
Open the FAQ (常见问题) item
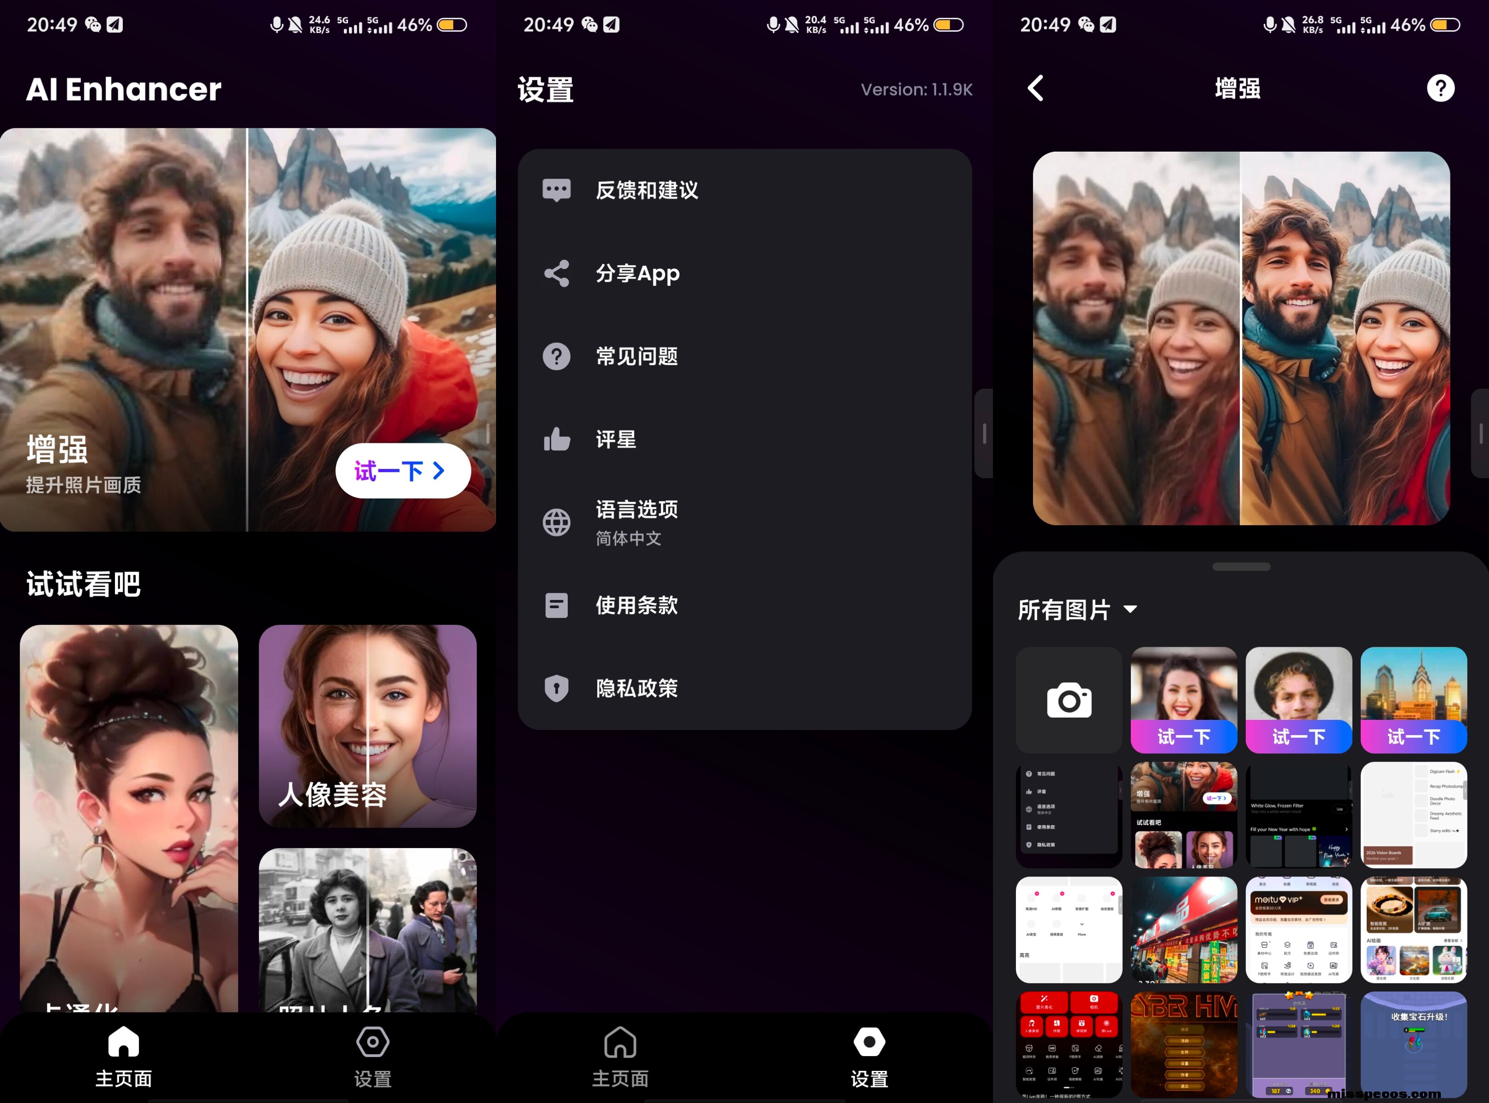(x=636, y=356)
